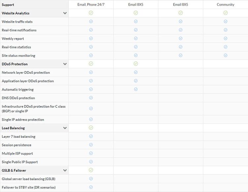This screenshot has width=248, height=192.
Task: Click the 'Layer 7 load balancing' row label
Action: coord(19,136)
